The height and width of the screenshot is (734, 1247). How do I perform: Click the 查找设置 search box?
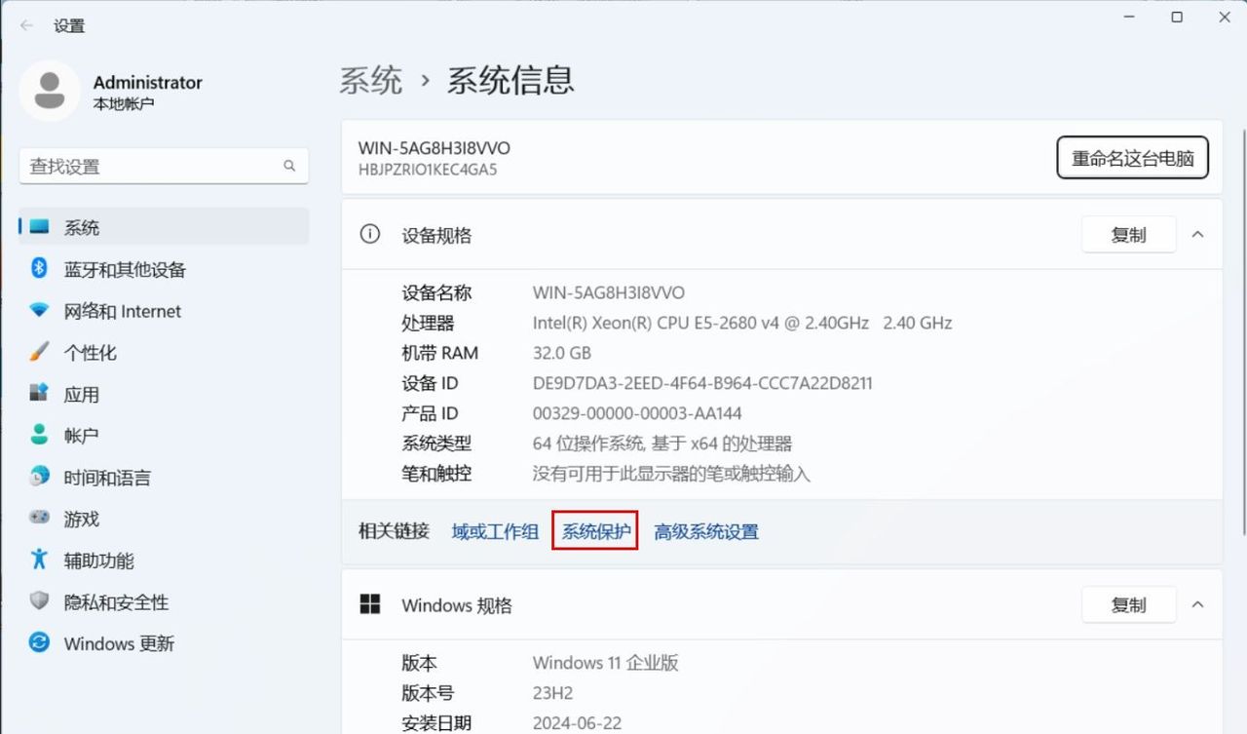coord(164,166)
